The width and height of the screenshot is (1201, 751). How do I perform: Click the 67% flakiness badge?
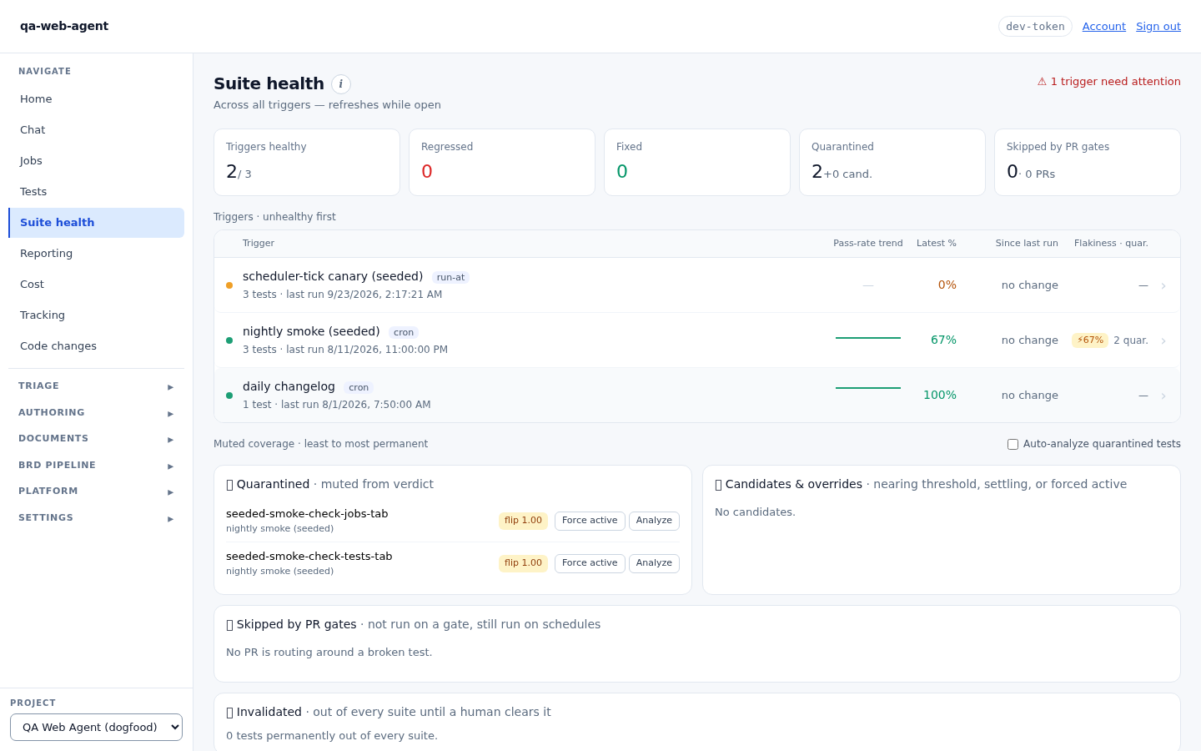1090,340
